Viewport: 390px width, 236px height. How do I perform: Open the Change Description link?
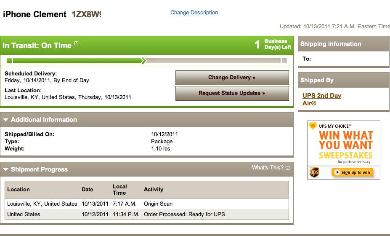(x=194, y=13)
